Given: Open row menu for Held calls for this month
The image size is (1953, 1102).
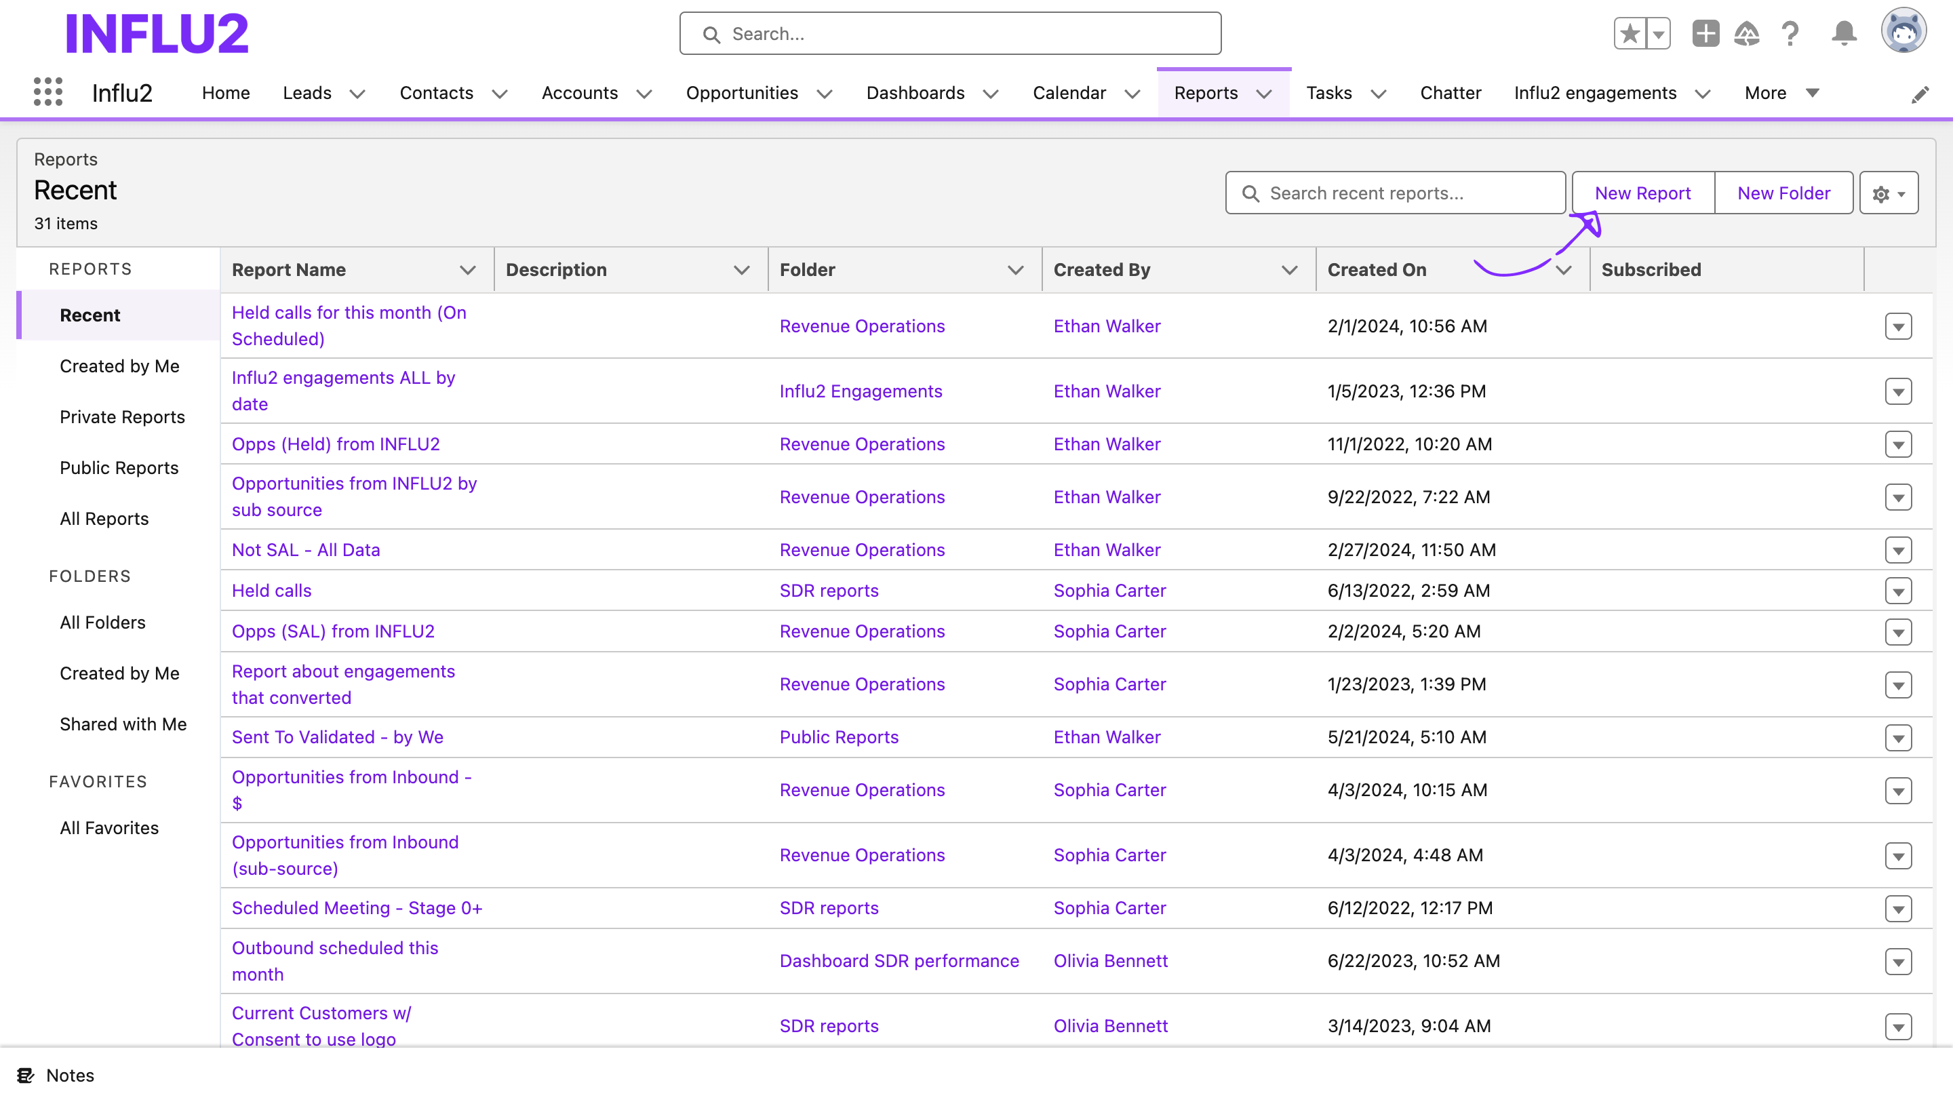Looking at the screenshot, I should coord(1897,327).
